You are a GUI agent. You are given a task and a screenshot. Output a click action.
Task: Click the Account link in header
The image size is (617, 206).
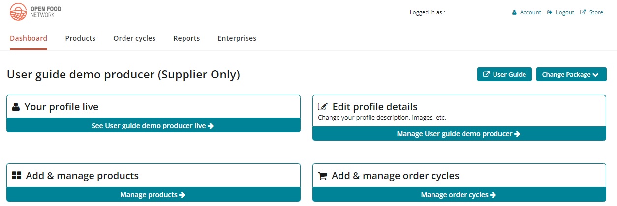(x=530, y=13)
